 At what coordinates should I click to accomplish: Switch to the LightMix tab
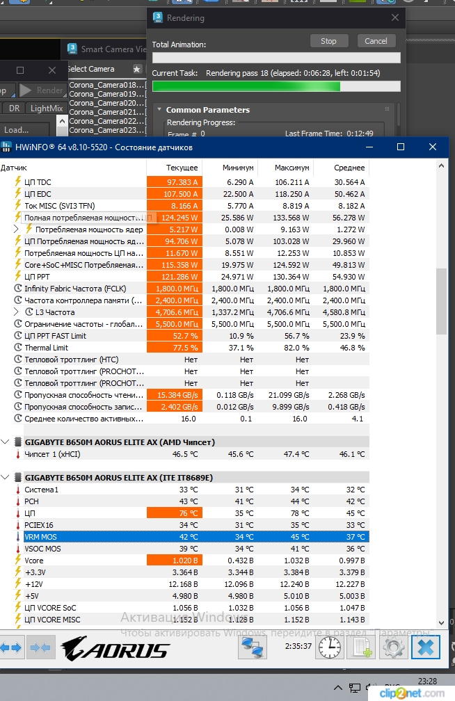point(47,108)
